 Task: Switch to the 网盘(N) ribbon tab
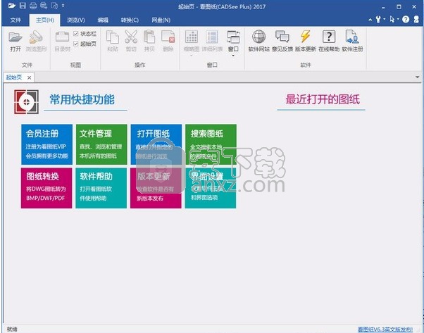tap(161, 20)
